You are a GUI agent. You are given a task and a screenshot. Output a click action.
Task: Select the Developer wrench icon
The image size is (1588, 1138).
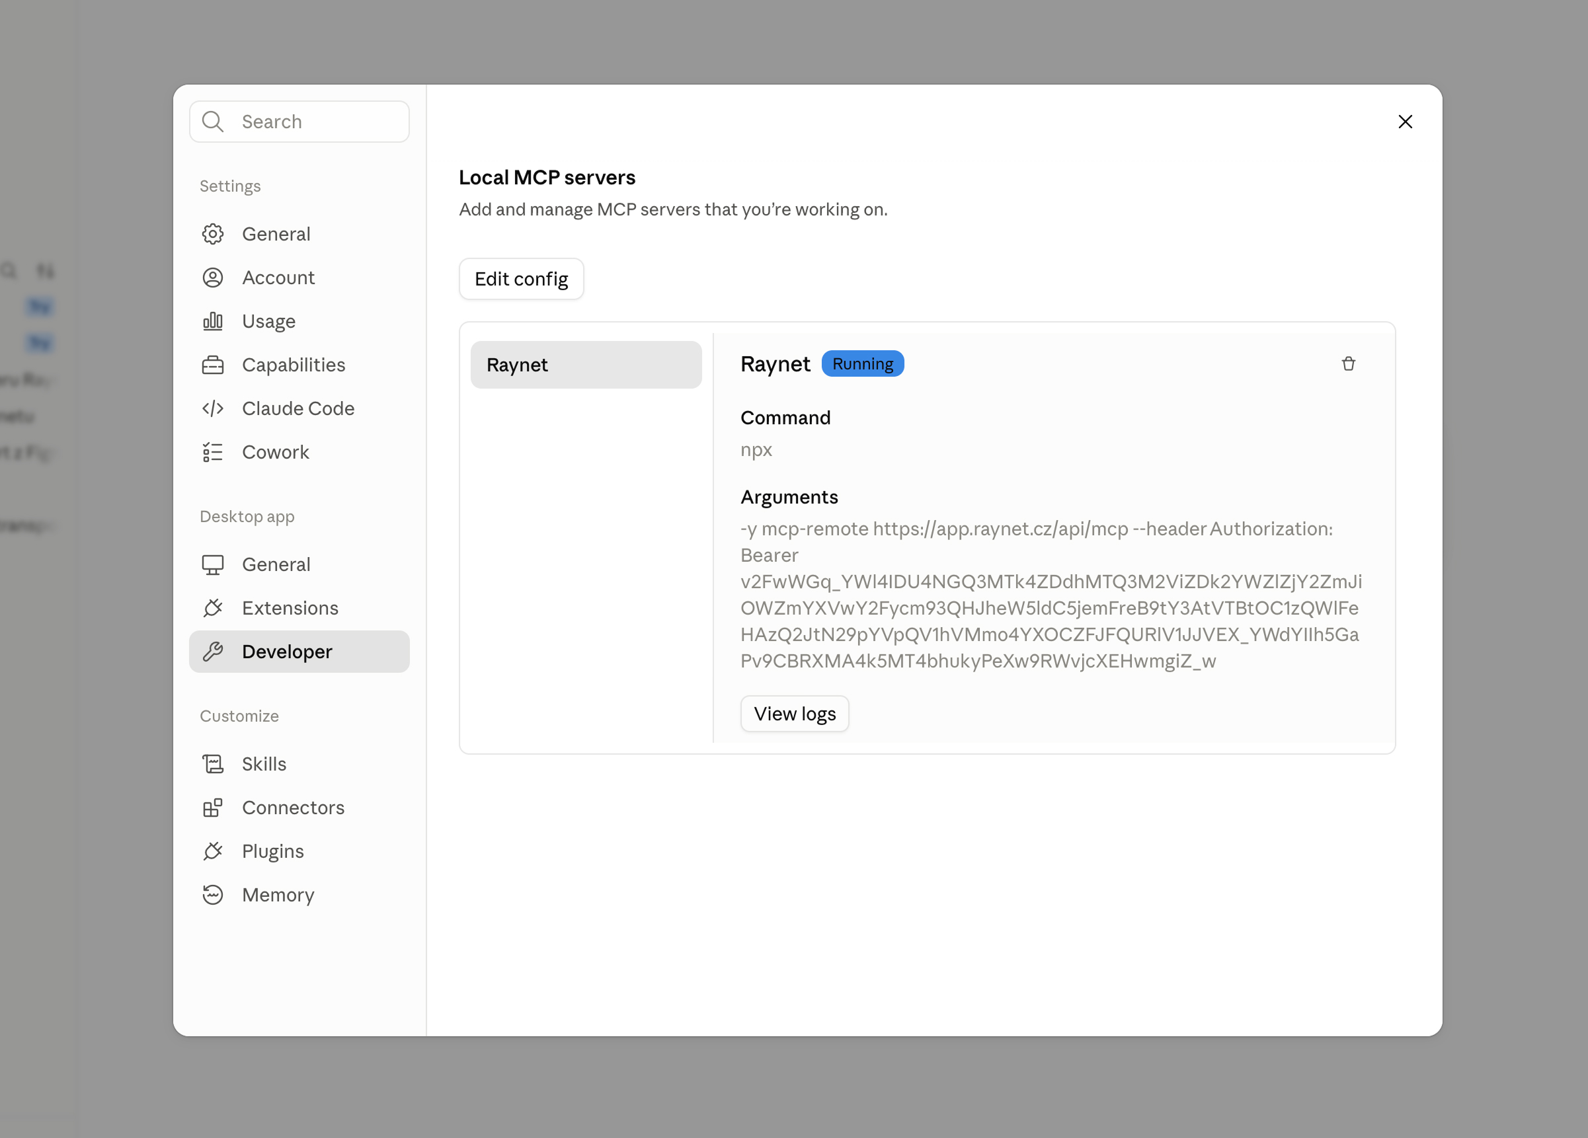tap(213, 652)
